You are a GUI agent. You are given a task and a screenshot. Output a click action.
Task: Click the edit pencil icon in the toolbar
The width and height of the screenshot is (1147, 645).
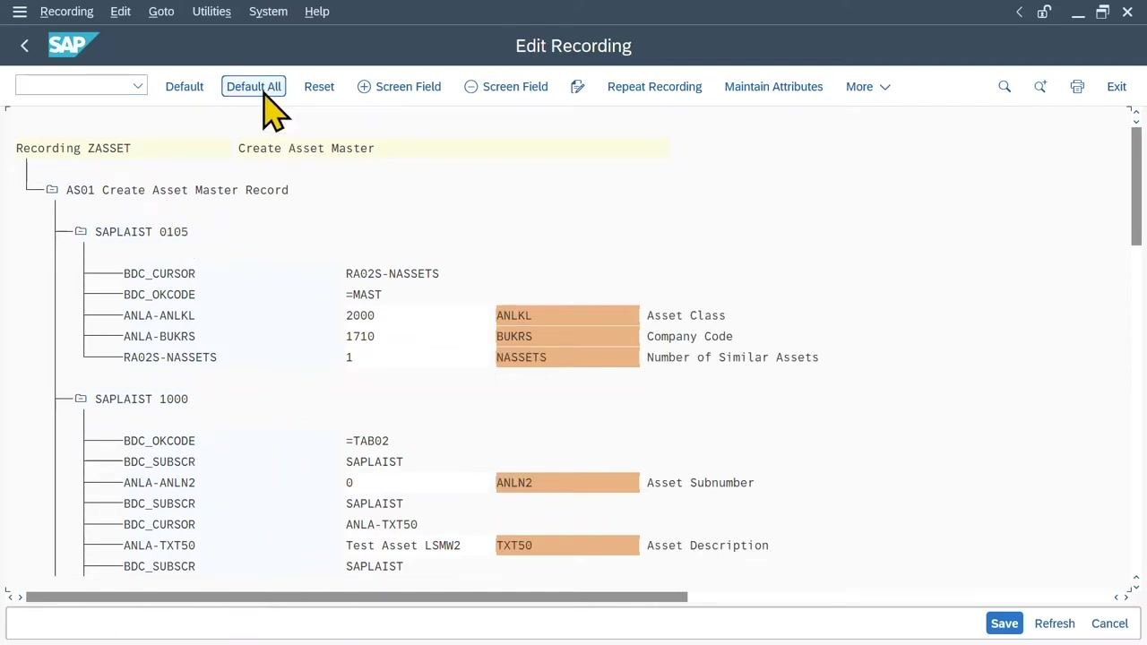tap(578, 87)
